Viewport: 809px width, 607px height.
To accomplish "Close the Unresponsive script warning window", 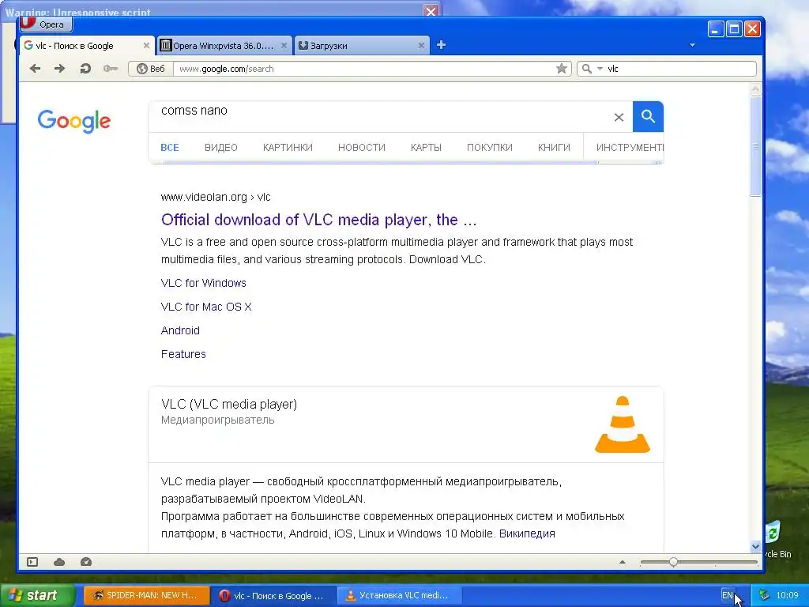I will pyautogui.click(x=431, y=11).
